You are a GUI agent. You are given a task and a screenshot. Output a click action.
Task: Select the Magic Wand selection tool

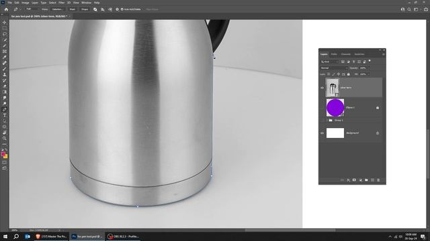point(5,40)
